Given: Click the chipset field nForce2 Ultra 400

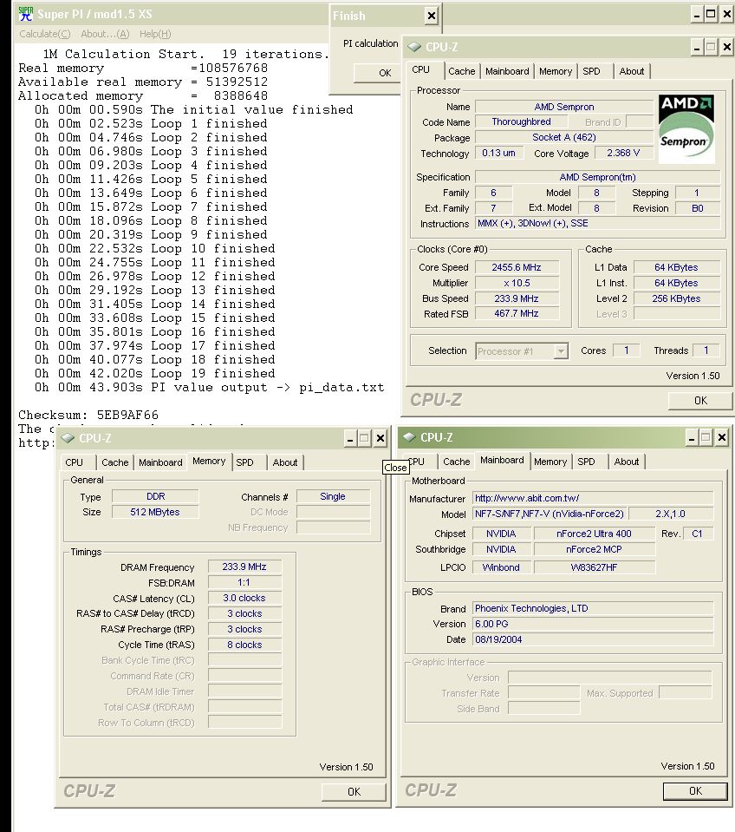Looking at the screenshot, I should click(594, 534).
